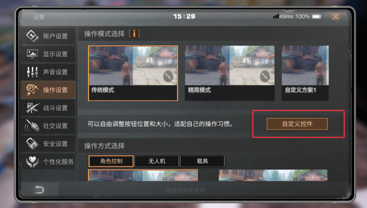Open 安全设置 padlock icon

(x=32, y=144)
